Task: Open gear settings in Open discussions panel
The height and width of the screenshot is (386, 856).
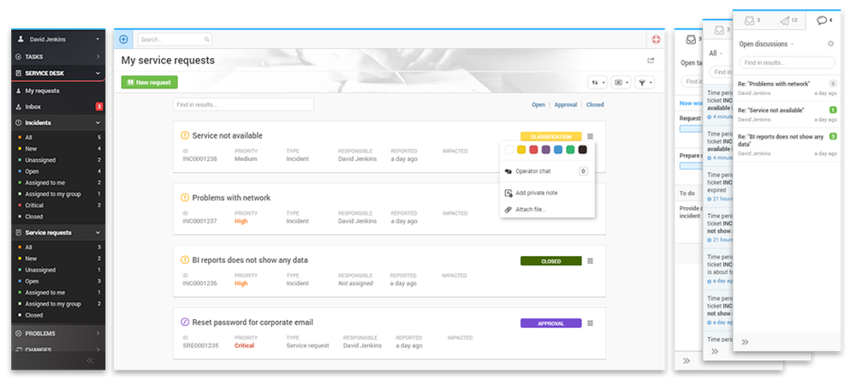Action: coord(830,44)
